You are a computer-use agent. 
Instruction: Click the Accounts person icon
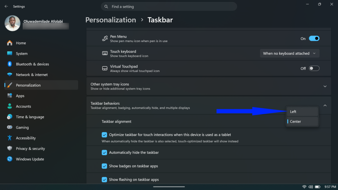point(10,106)
